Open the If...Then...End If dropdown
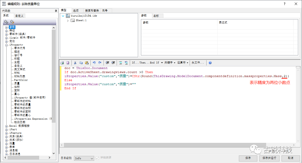This screenshot has width=302, height=163. [162, 63]
